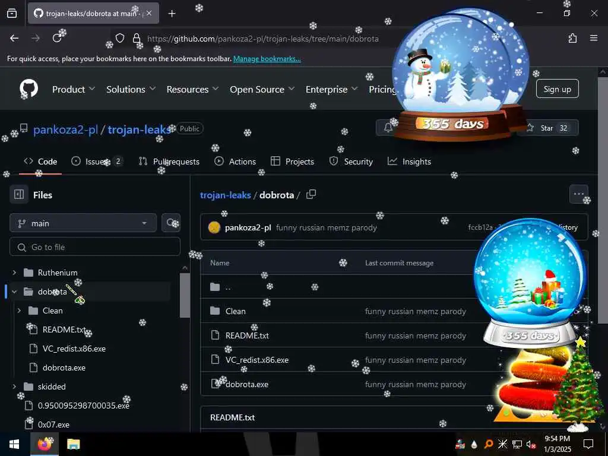Switch to the Actions tab
This screenshot has width=608, height=456.
point(235,161)
